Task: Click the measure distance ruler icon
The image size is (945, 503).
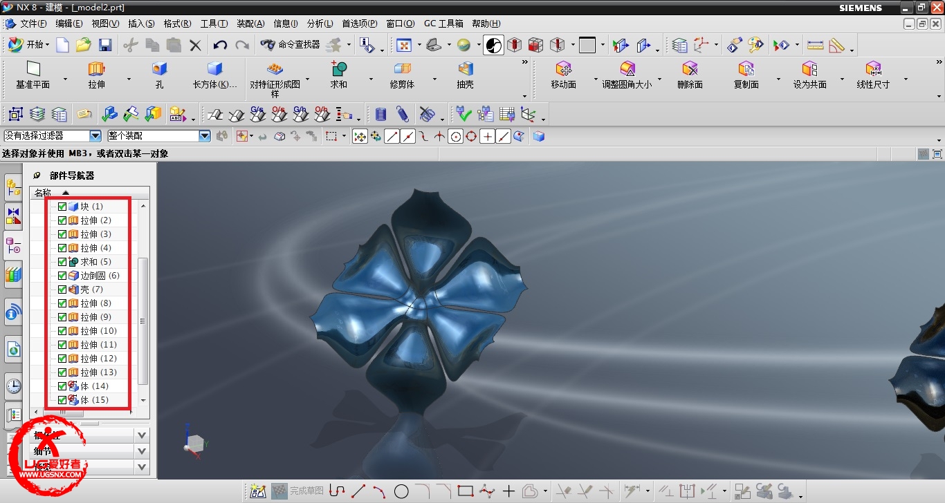Action: point(816,45)
